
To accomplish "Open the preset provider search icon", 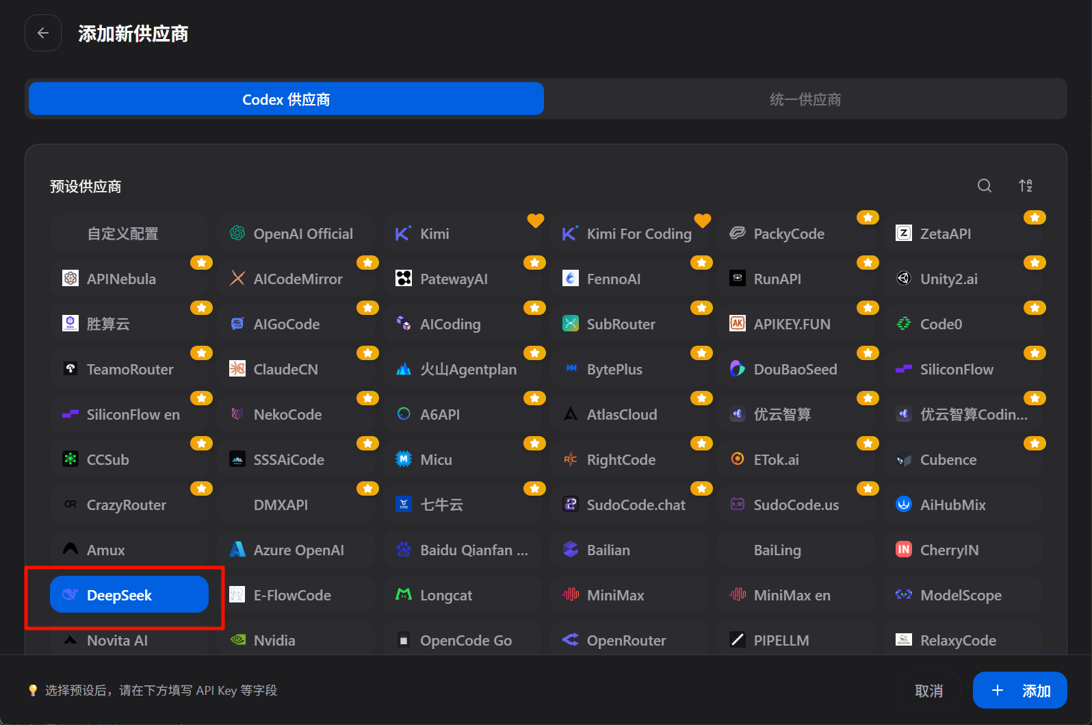I will coord(985,186).
